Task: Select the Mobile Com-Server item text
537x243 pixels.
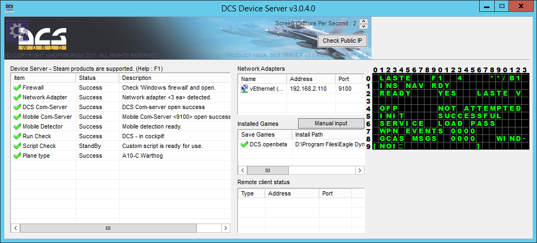Action: click(x=47, y=117)
